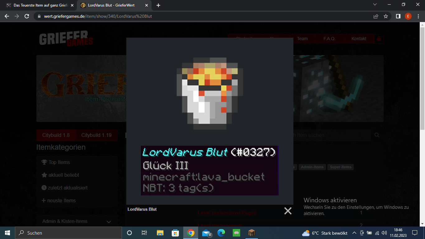The height and width of the screenshot is (239, 425).
Task: Open the Windows notification center
Action: pyautogui.click(x=415, y=233)
